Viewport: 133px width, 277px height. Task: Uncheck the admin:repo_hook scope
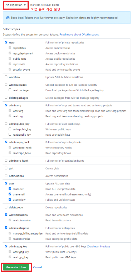6,142
